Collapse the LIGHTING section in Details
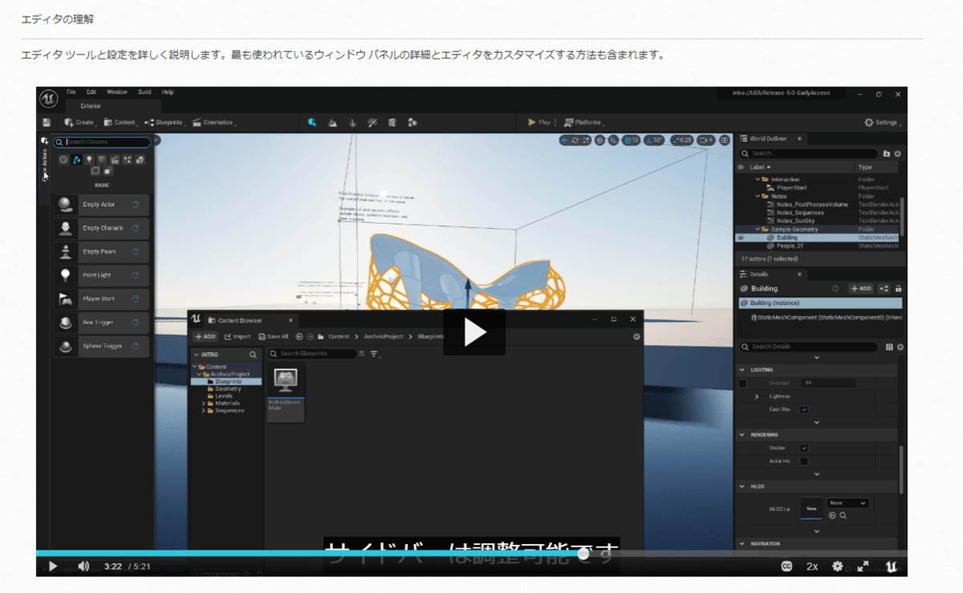This screenshot has height=593, width=963. click(x=742, y=370)
